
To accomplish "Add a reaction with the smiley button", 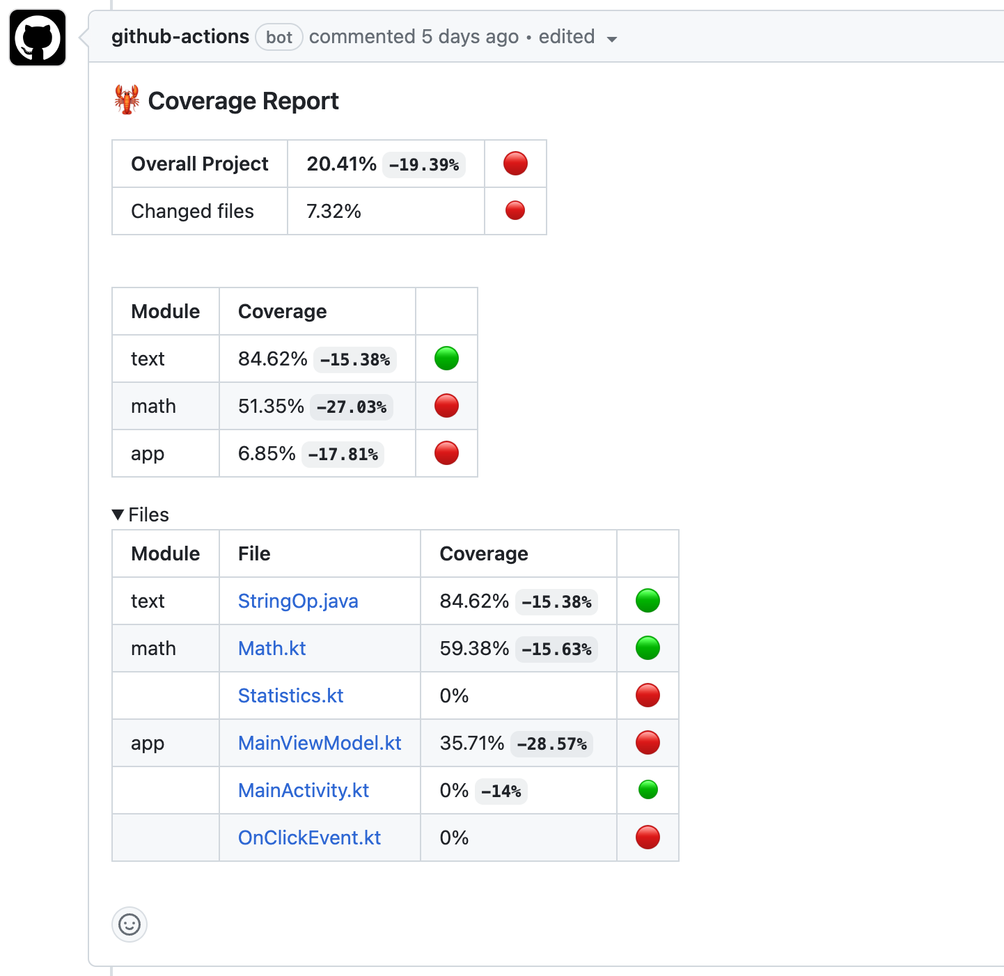I will pyautogui.click(x=130, y=924).
